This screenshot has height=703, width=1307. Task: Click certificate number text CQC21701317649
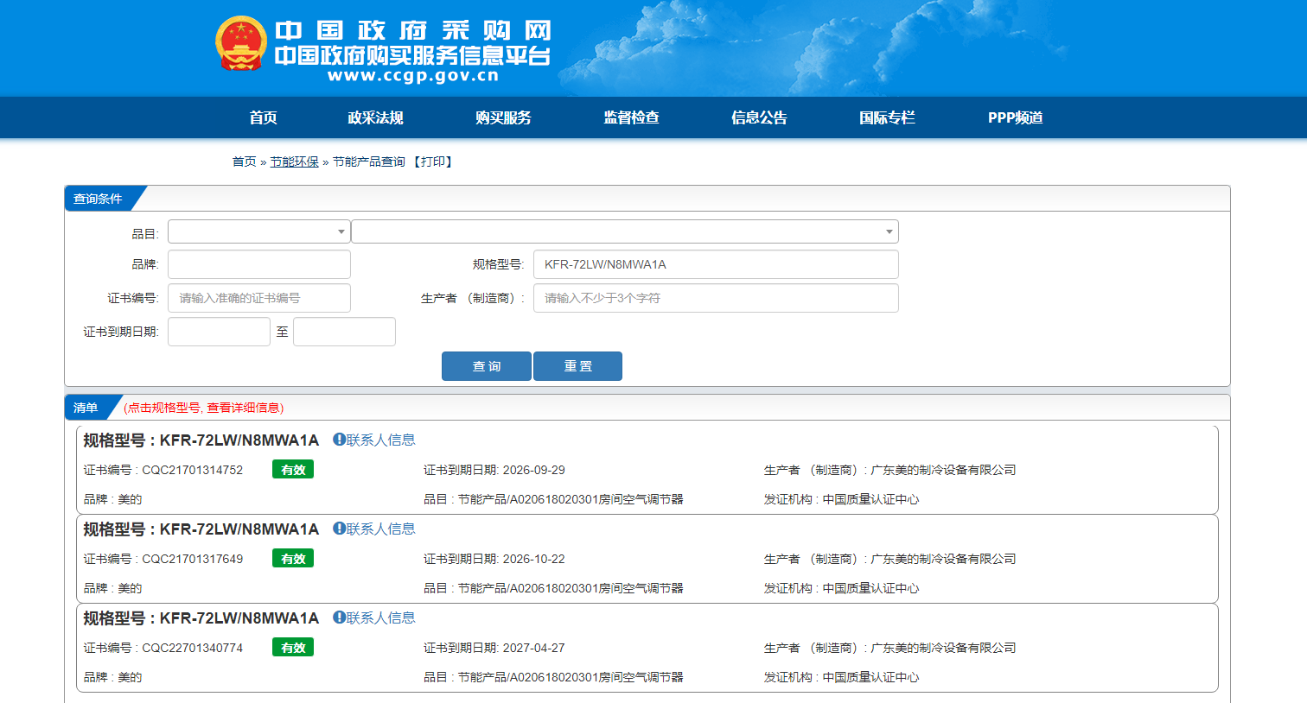(193, 559)
